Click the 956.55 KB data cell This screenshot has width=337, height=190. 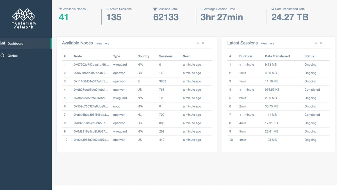tap(272, 90)
